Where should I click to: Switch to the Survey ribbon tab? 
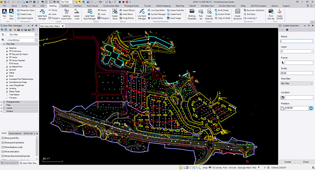point(24,6)
